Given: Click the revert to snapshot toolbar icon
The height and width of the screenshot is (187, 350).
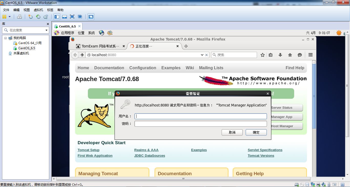Looking at the screenshot, I should click(38, 17).
